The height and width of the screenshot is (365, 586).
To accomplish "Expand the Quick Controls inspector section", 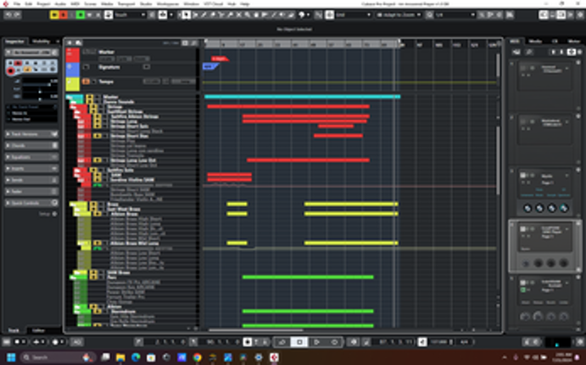I will (x=31, y=203).
